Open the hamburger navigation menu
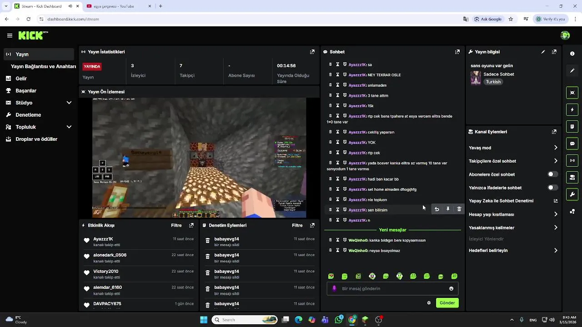The height and width of the screenshot is (327, 582). coord(10,35)
